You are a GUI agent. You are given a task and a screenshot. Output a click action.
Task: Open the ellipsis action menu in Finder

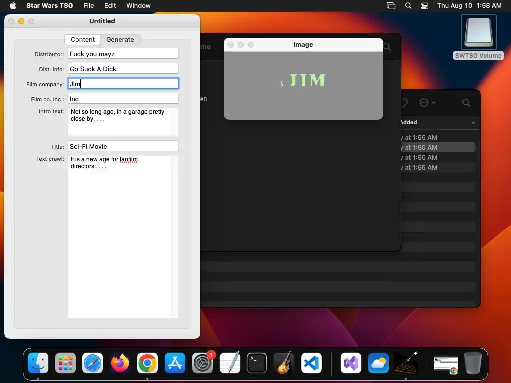(427, 103)
